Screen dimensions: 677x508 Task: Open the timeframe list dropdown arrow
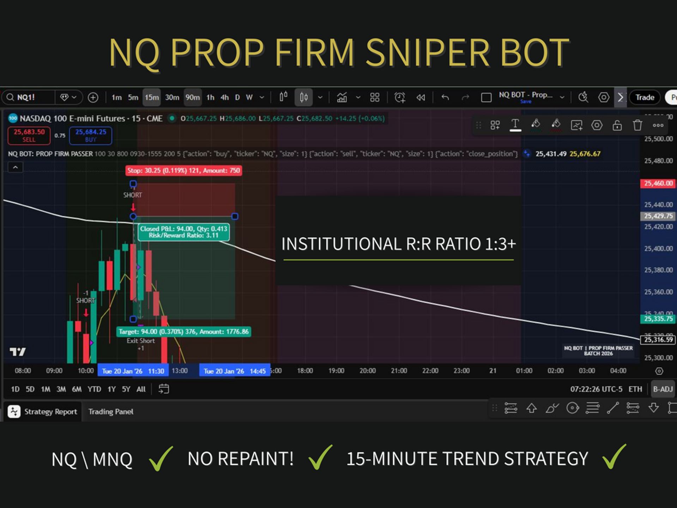[x=262, y=97]
